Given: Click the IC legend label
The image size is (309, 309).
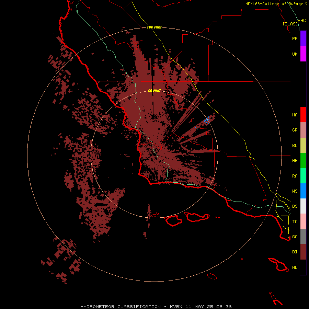Looking at the screenshot, I should (x=295, y=222).
